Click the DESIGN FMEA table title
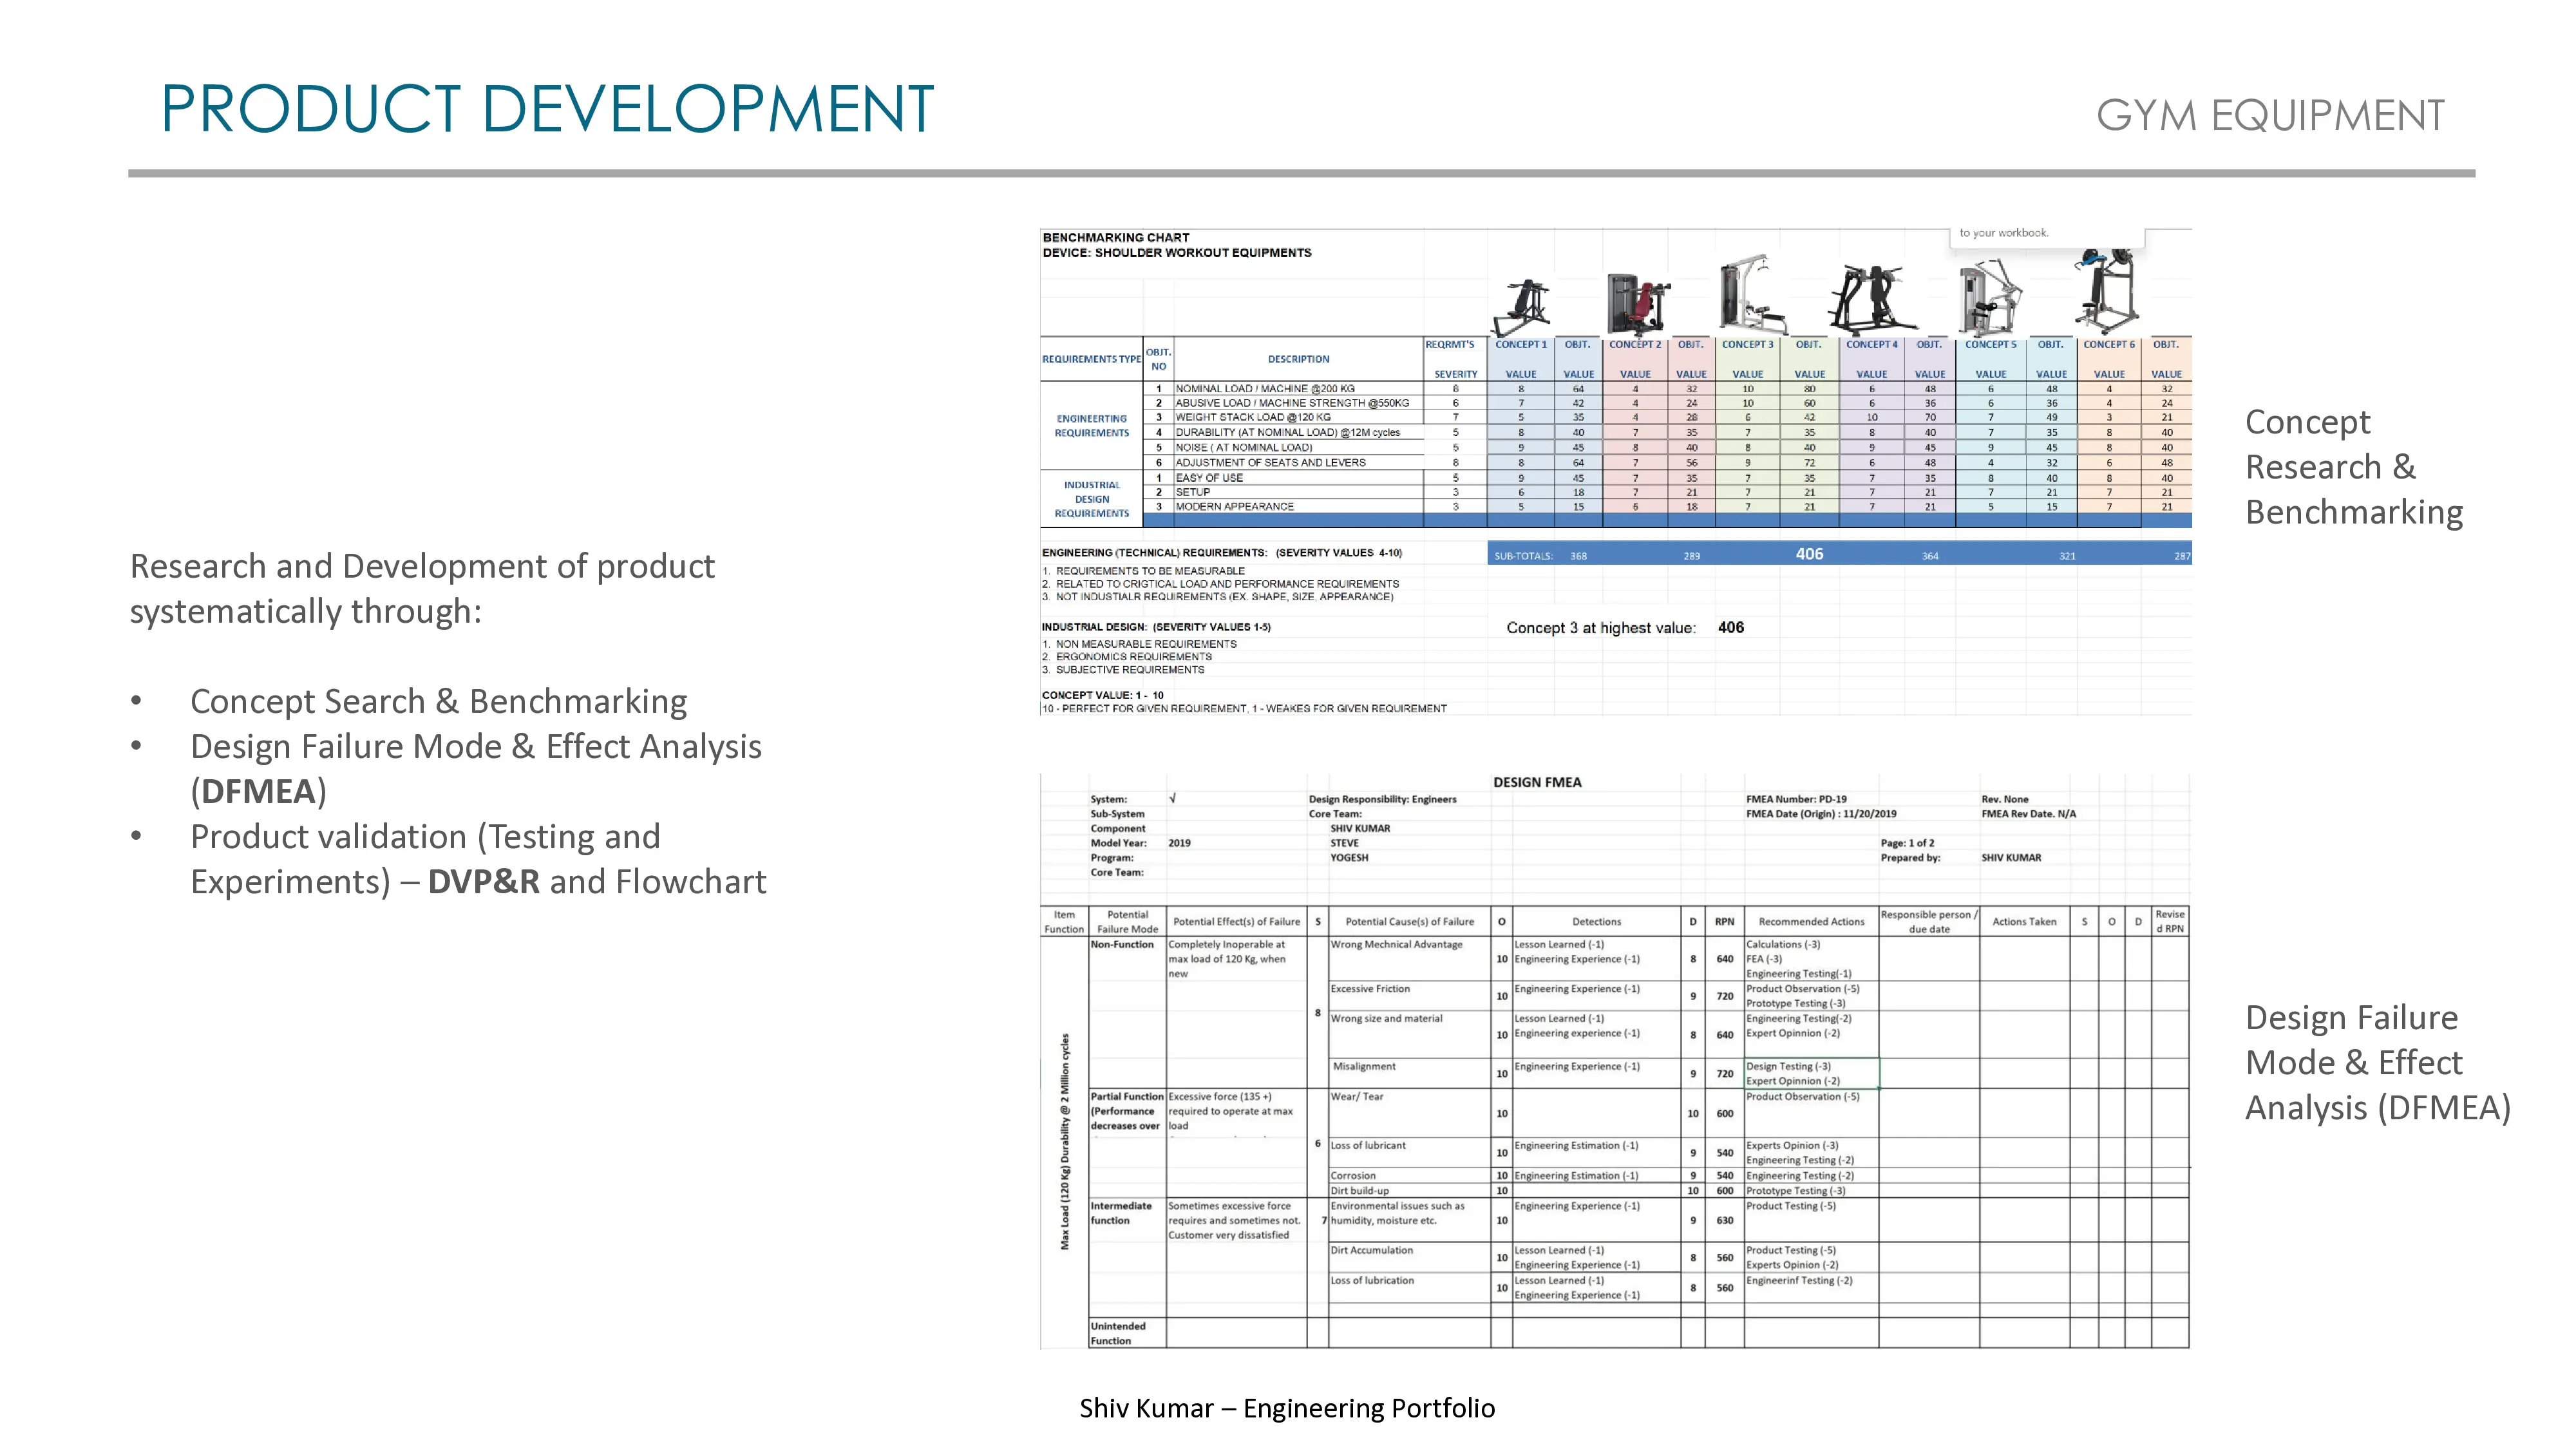Screen dimensions: 2576x1449 coord(1537,783)
